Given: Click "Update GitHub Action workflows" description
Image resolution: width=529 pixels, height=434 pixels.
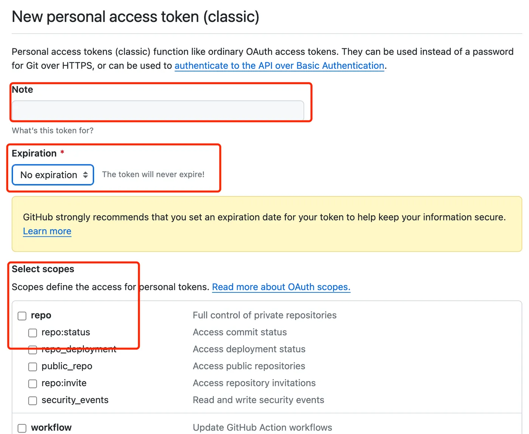Looking at the screenshot, I should click(x=262, y=428).
